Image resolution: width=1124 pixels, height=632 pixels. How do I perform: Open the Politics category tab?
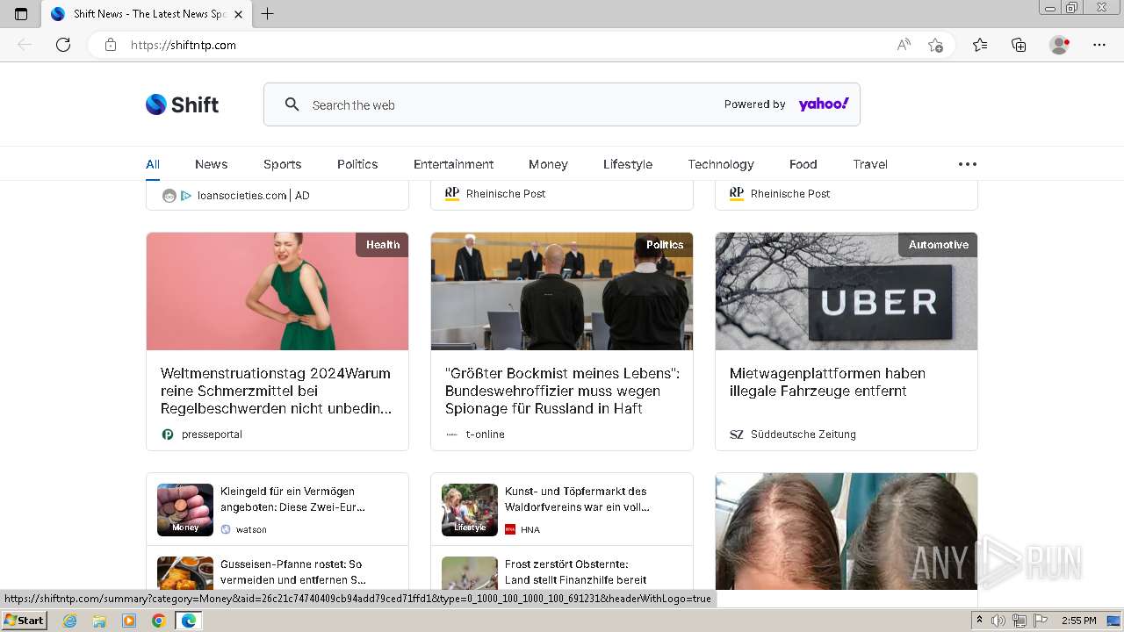(x=357, y=164)
